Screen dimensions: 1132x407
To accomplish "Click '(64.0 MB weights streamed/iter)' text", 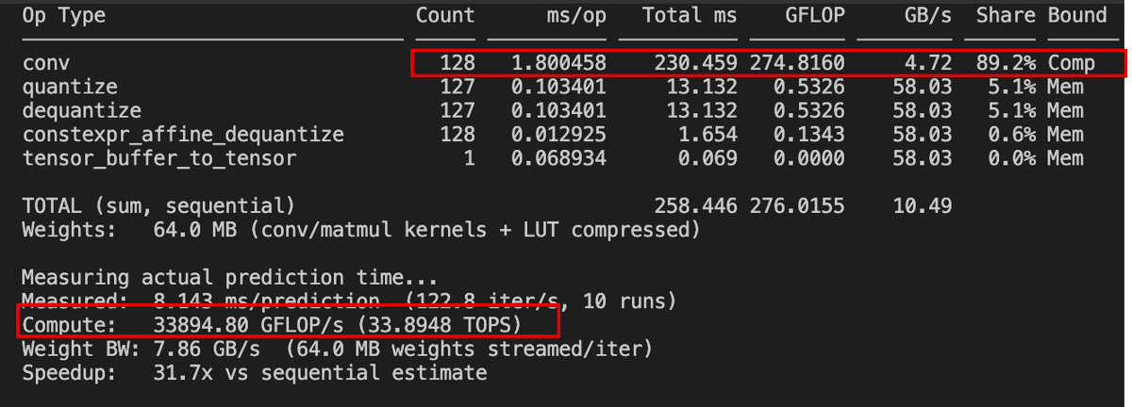I will tap(469, 349).
